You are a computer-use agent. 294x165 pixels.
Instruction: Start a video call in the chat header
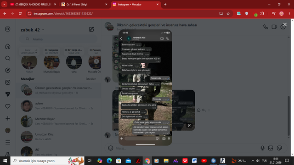tap(274, 27)
